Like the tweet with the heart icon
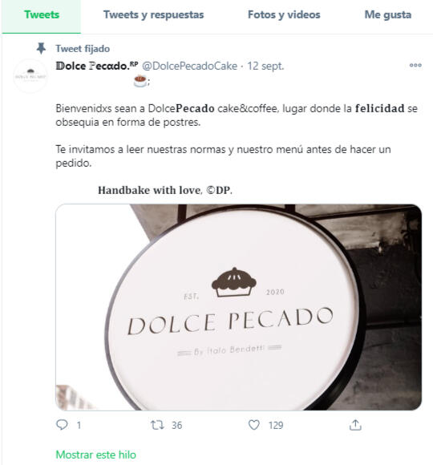 point(254,425)
